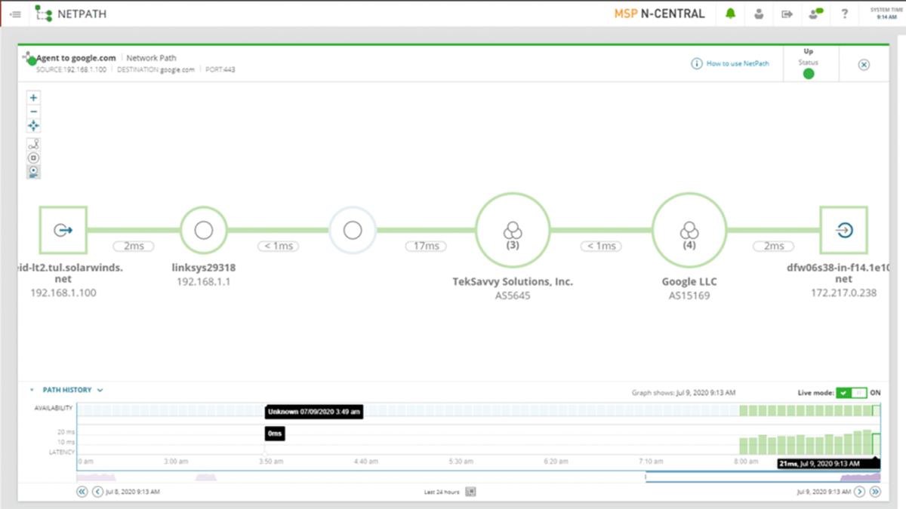Viewport: 906px width, 509px height.
Task: Click the DESTINATION:google.com label
Action: coord(156,70)
